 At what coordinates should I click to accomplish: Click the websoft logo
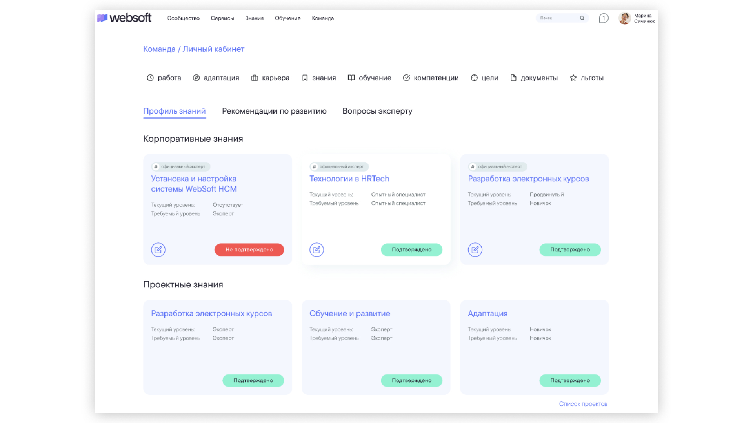click(x=124, y=18)
